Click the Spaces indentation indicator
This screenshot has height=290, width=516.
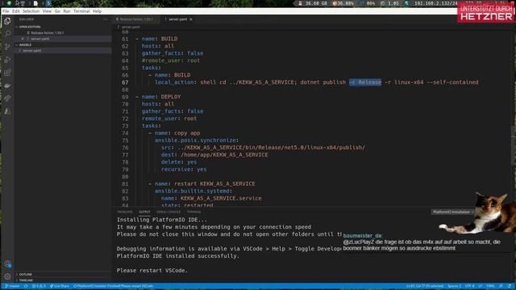coord(455,287)
